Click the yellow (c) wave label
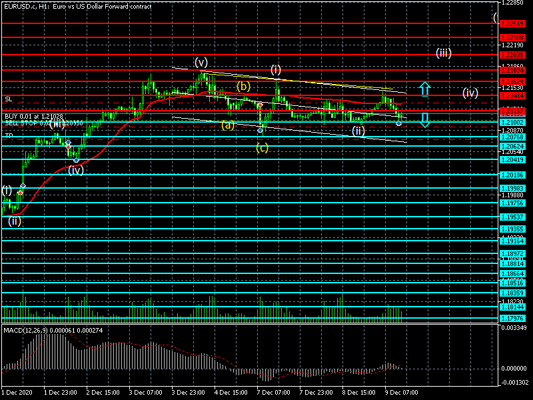The width and height of the screenshot is (533, 400). coord(262,147)
